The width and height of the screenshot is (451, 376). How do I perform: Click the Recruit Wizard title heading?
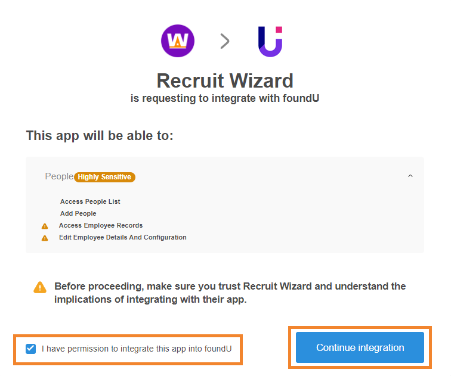pos(225,80)
